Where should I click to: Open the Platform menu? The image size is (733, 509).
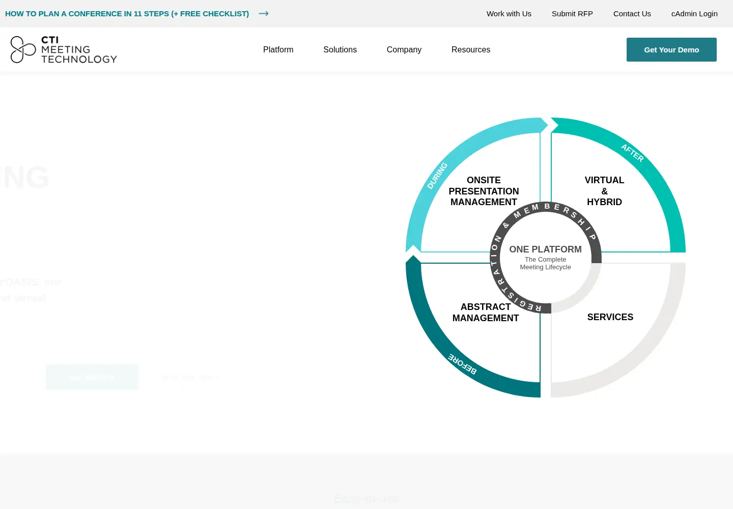click(278, 49)
